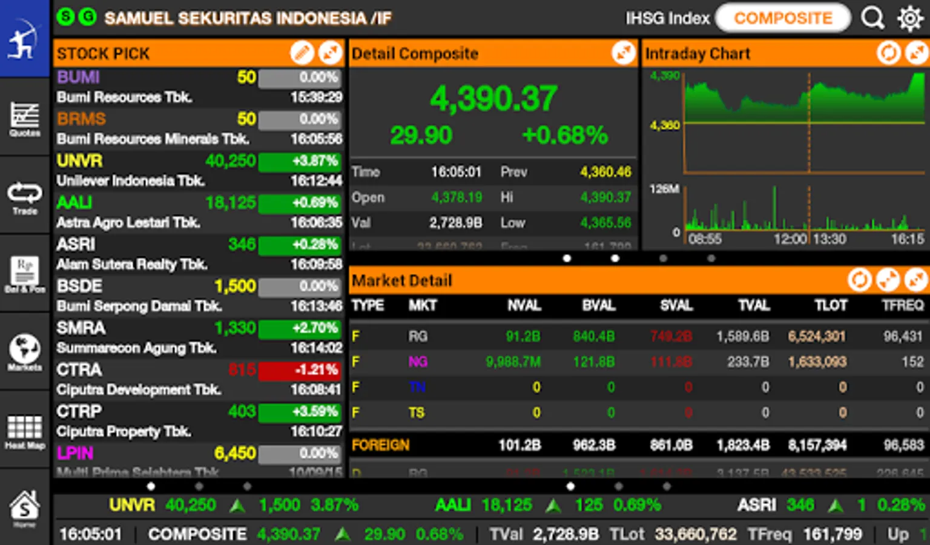
Task: Select the FOREIGN totals row
Action: 639,445
